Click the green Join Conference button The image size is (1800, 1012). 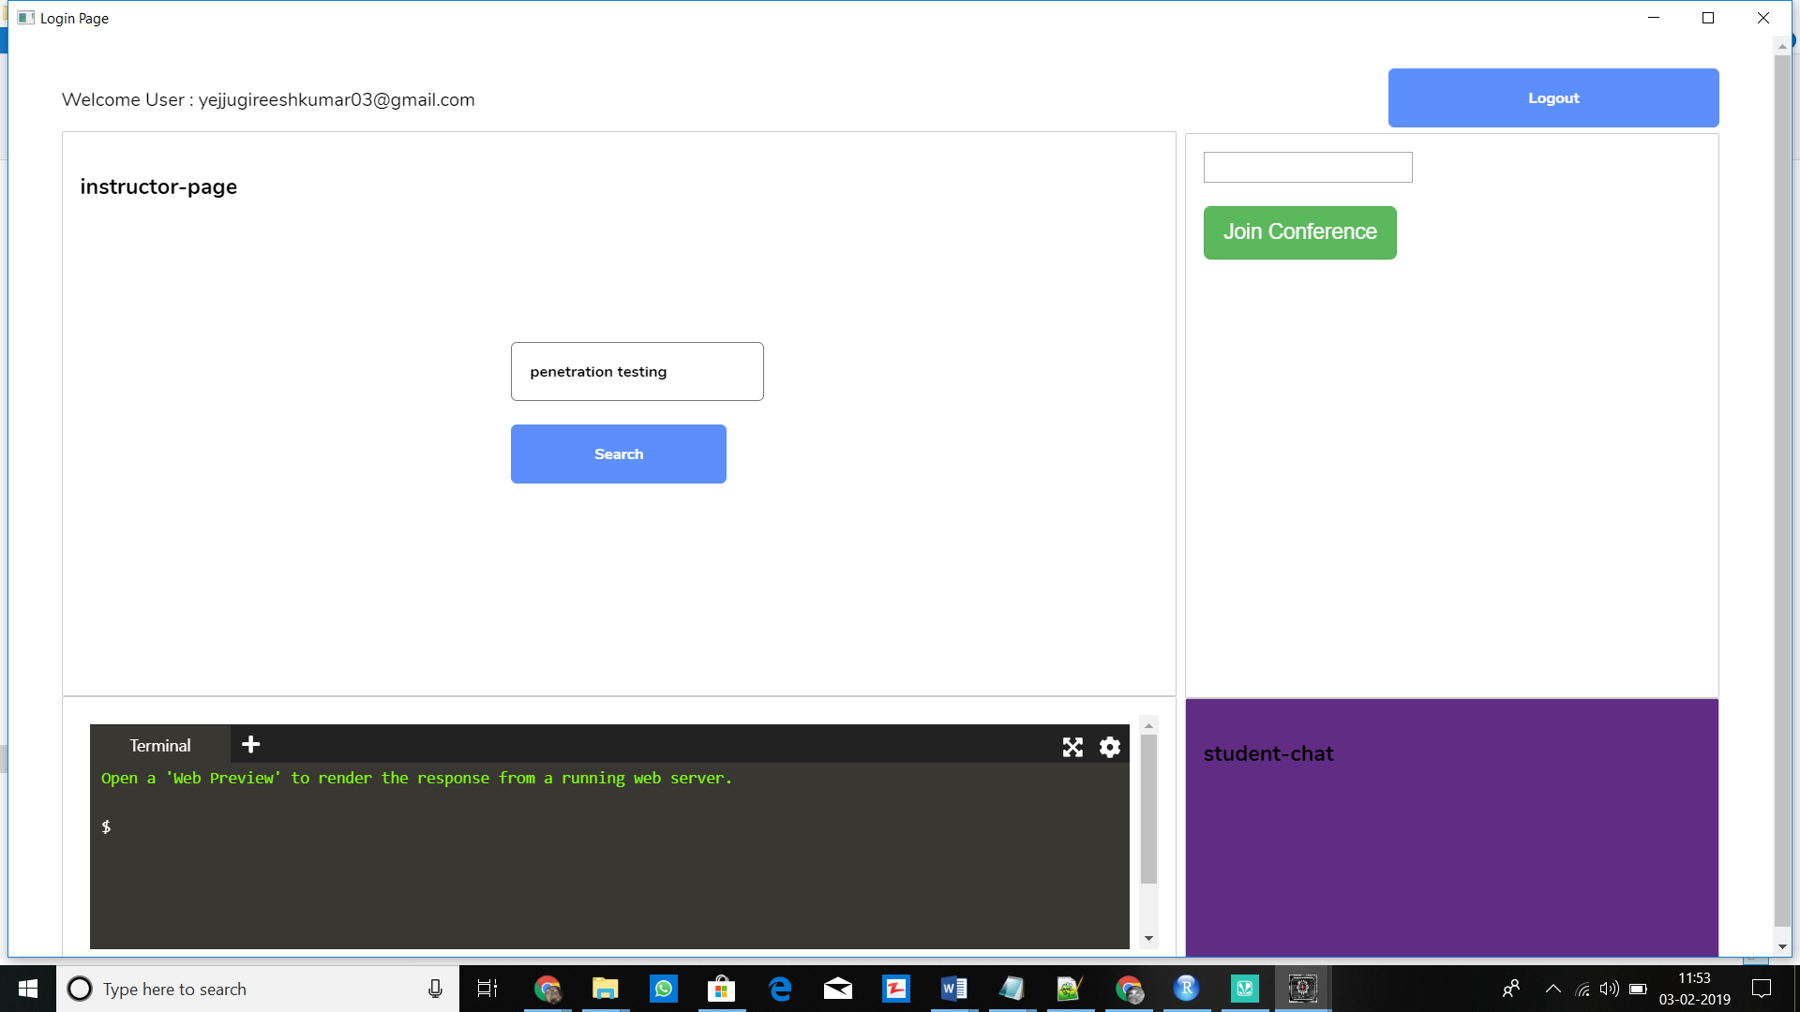1299,232
